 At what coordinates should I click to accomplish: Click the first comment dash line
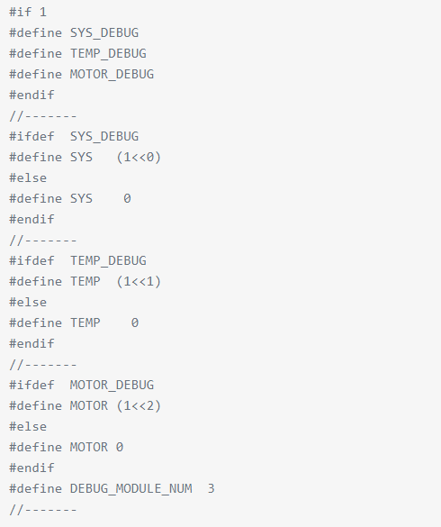coord(43,116)
